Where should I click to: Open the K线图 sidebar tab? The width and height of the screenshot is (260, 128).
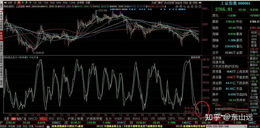pyautogui.click(x=1, y=36)
